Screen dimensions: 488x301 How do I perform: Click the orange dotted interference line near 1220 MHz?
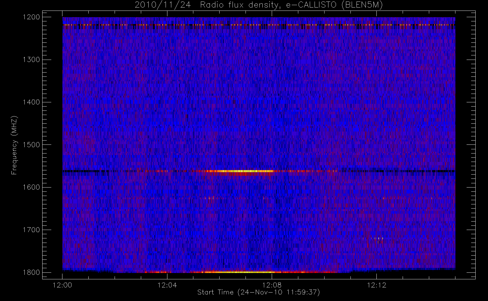259,25
